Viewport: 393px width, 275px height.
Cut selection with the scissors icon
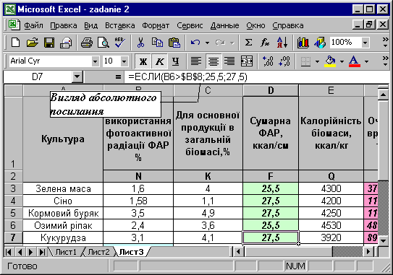click(x=141, y=43)
